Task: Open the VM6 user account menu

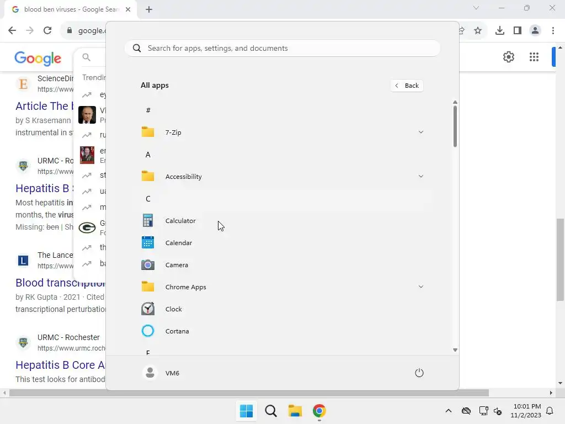Action: pos(161,373)
